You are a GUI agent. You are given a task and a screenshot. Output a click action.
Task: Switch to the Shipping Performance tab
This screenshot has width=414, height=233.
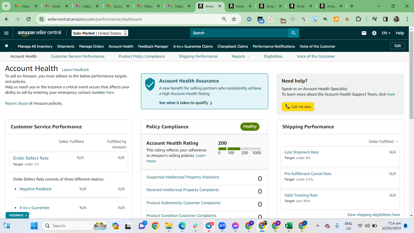[x=198, y=56]
